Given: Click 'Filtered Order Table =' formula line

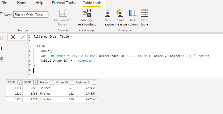Looking at the screenshot, I should click(x=53, y=36).
